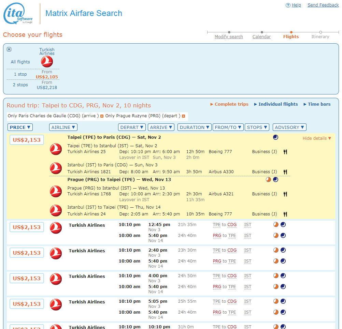Click overnight icon for 24h 50m outbound
The width and height of the screenshot is (342, 329).
click(283, 275)
